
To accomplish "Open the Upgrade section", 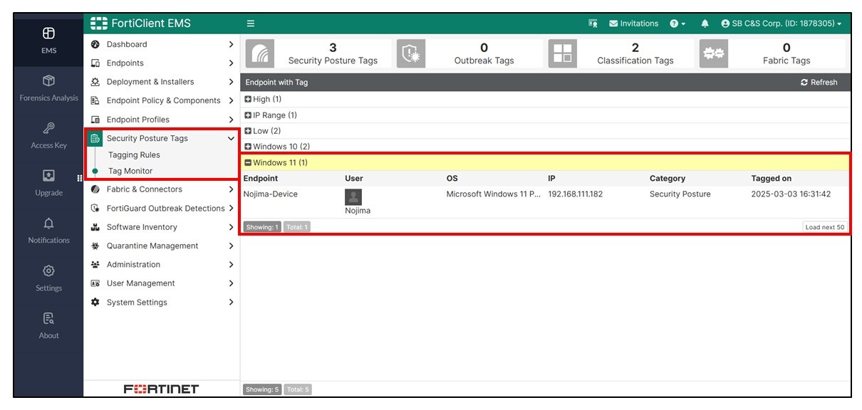I will click(x=48, y=183).
